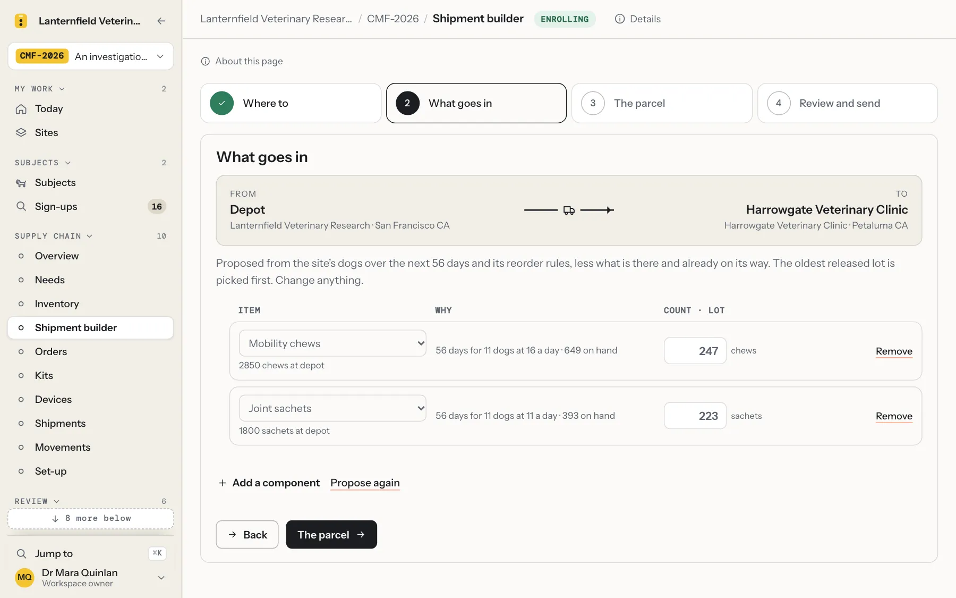Edit the 223 sachets count field
The image size is (956, 598).
point(695,416)
